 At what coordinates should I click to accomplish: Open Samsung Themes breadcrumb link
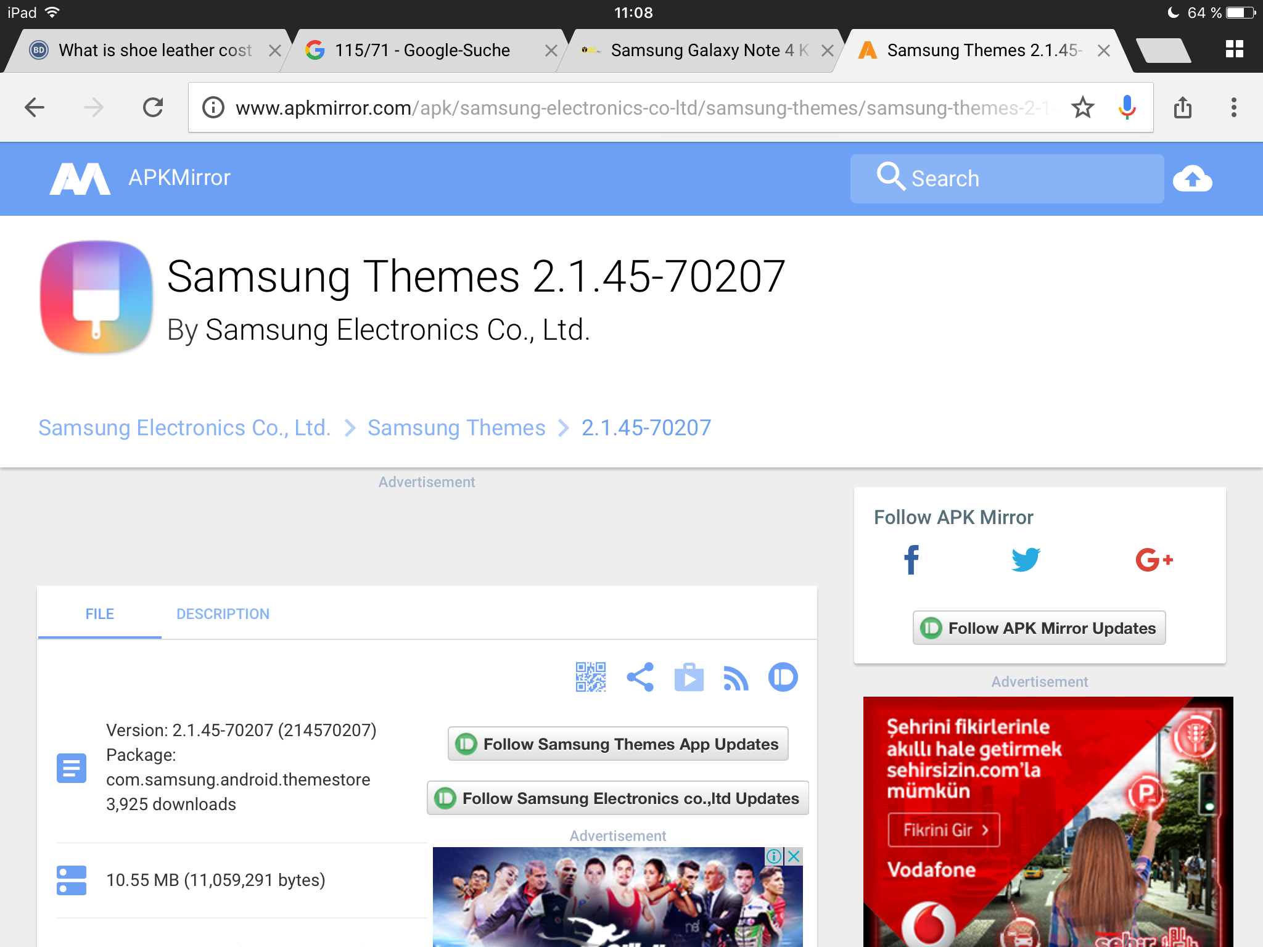point(456,428)
